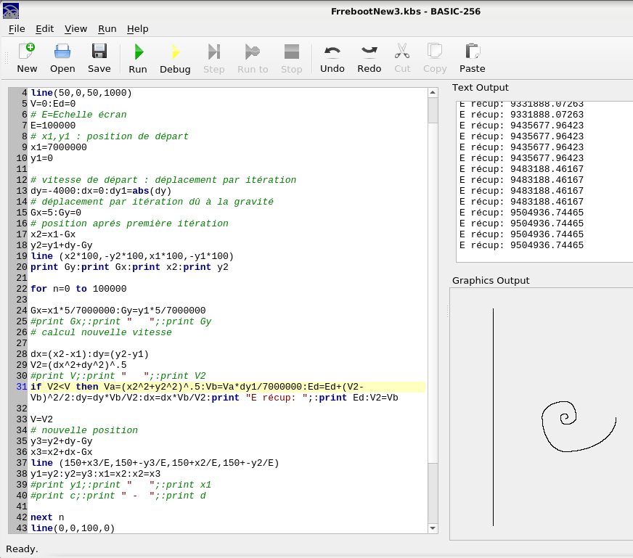The width and height of the screenshot is (633, 558).
Task: Run the program with green arrow
Action: (138, 58)
